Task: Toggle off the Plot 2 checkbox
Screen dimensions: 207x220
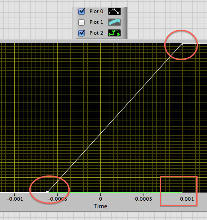Action: pos(81,33)
